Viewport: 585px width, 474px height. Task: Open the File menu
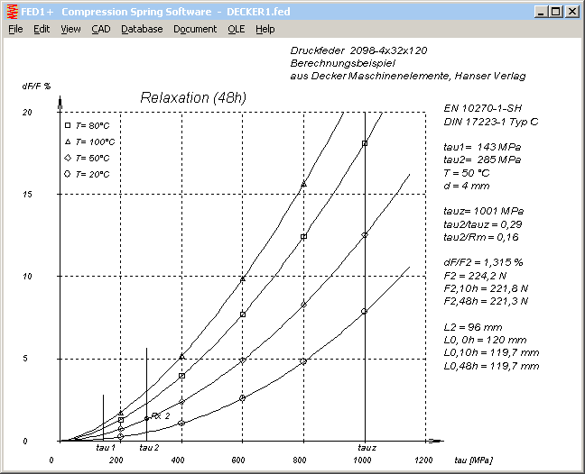click(15, 29)
